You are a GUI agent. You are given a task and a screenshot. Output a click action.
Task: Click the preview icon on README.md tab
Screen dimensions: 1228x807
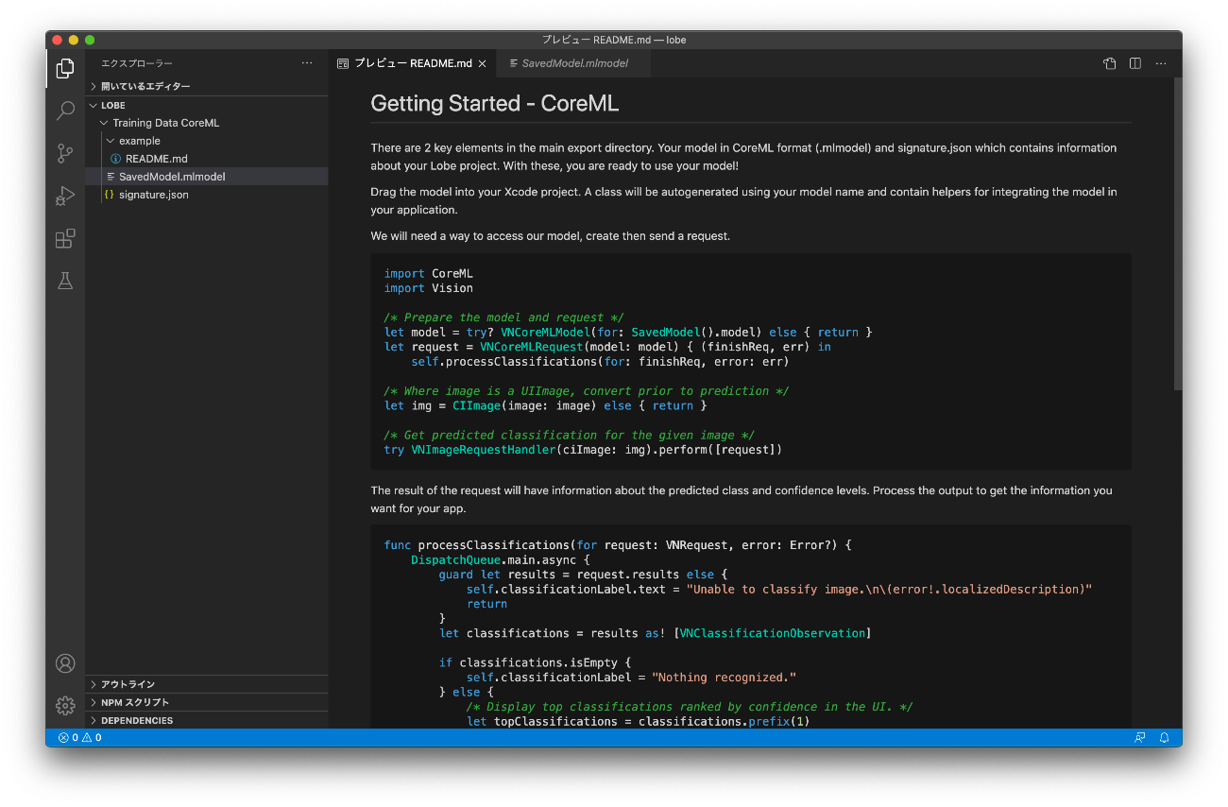[344, 63]
